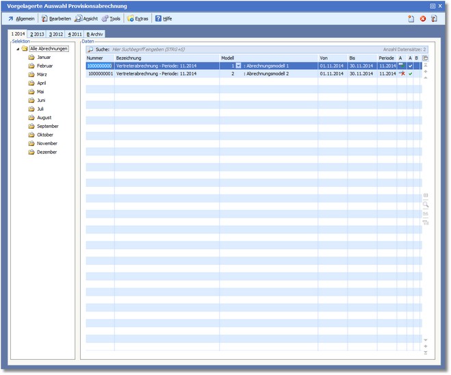This screenshot has height=375, width=451.
Task: Collapse the Alle Abrechnungen tree node
Action: pyautogui.click(x=18, y=49)
